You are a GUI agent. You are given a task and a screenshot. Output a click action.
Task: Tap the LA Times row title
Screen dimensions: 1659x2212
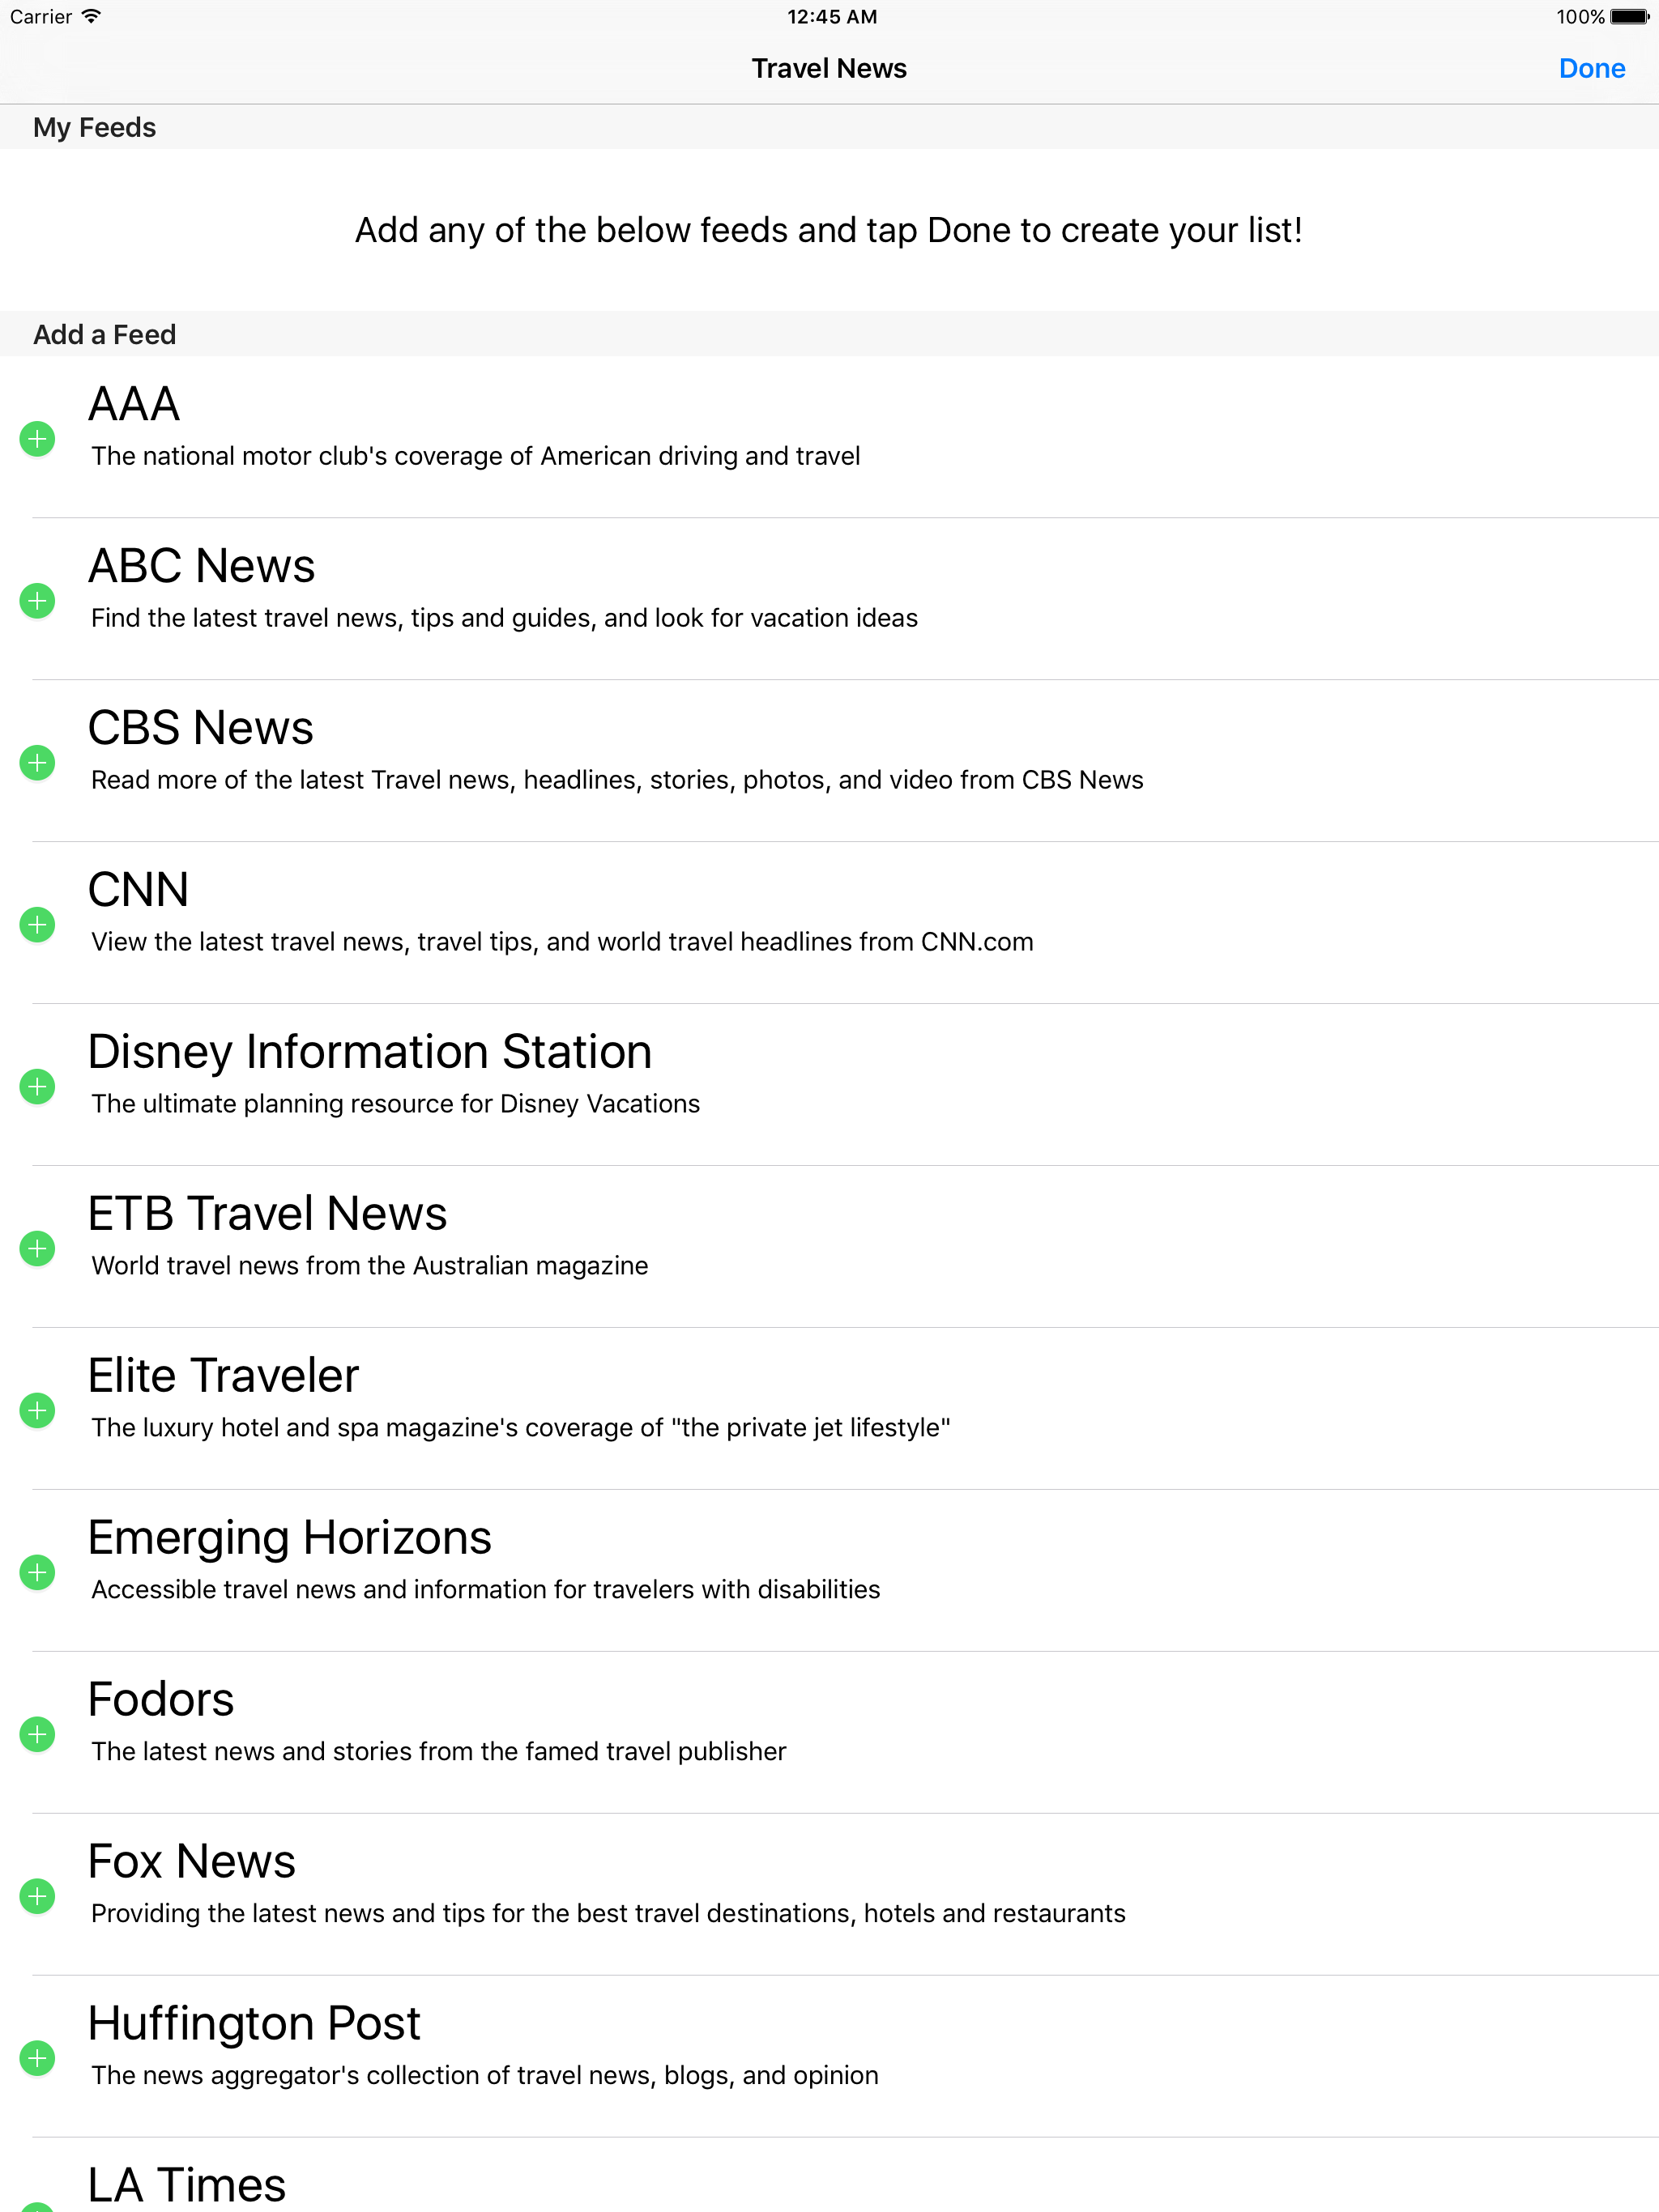[187, 2185]
